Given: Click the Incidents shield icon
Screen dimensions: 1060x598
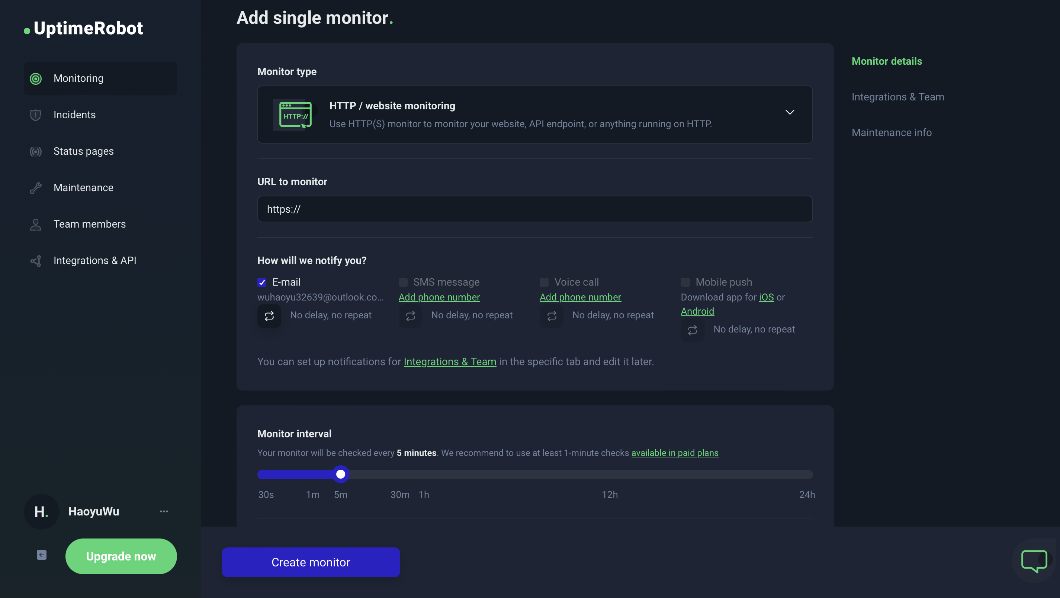Looking at the screenshot, I should point(36,115).
